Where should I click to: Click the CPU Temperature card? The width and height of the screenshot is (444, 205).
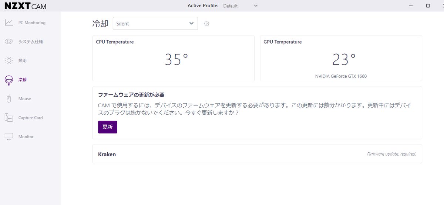pos(174,58)
